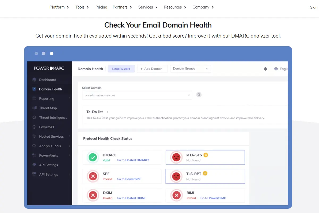
Task: Open the Company menu
Action: coord(203,7)
